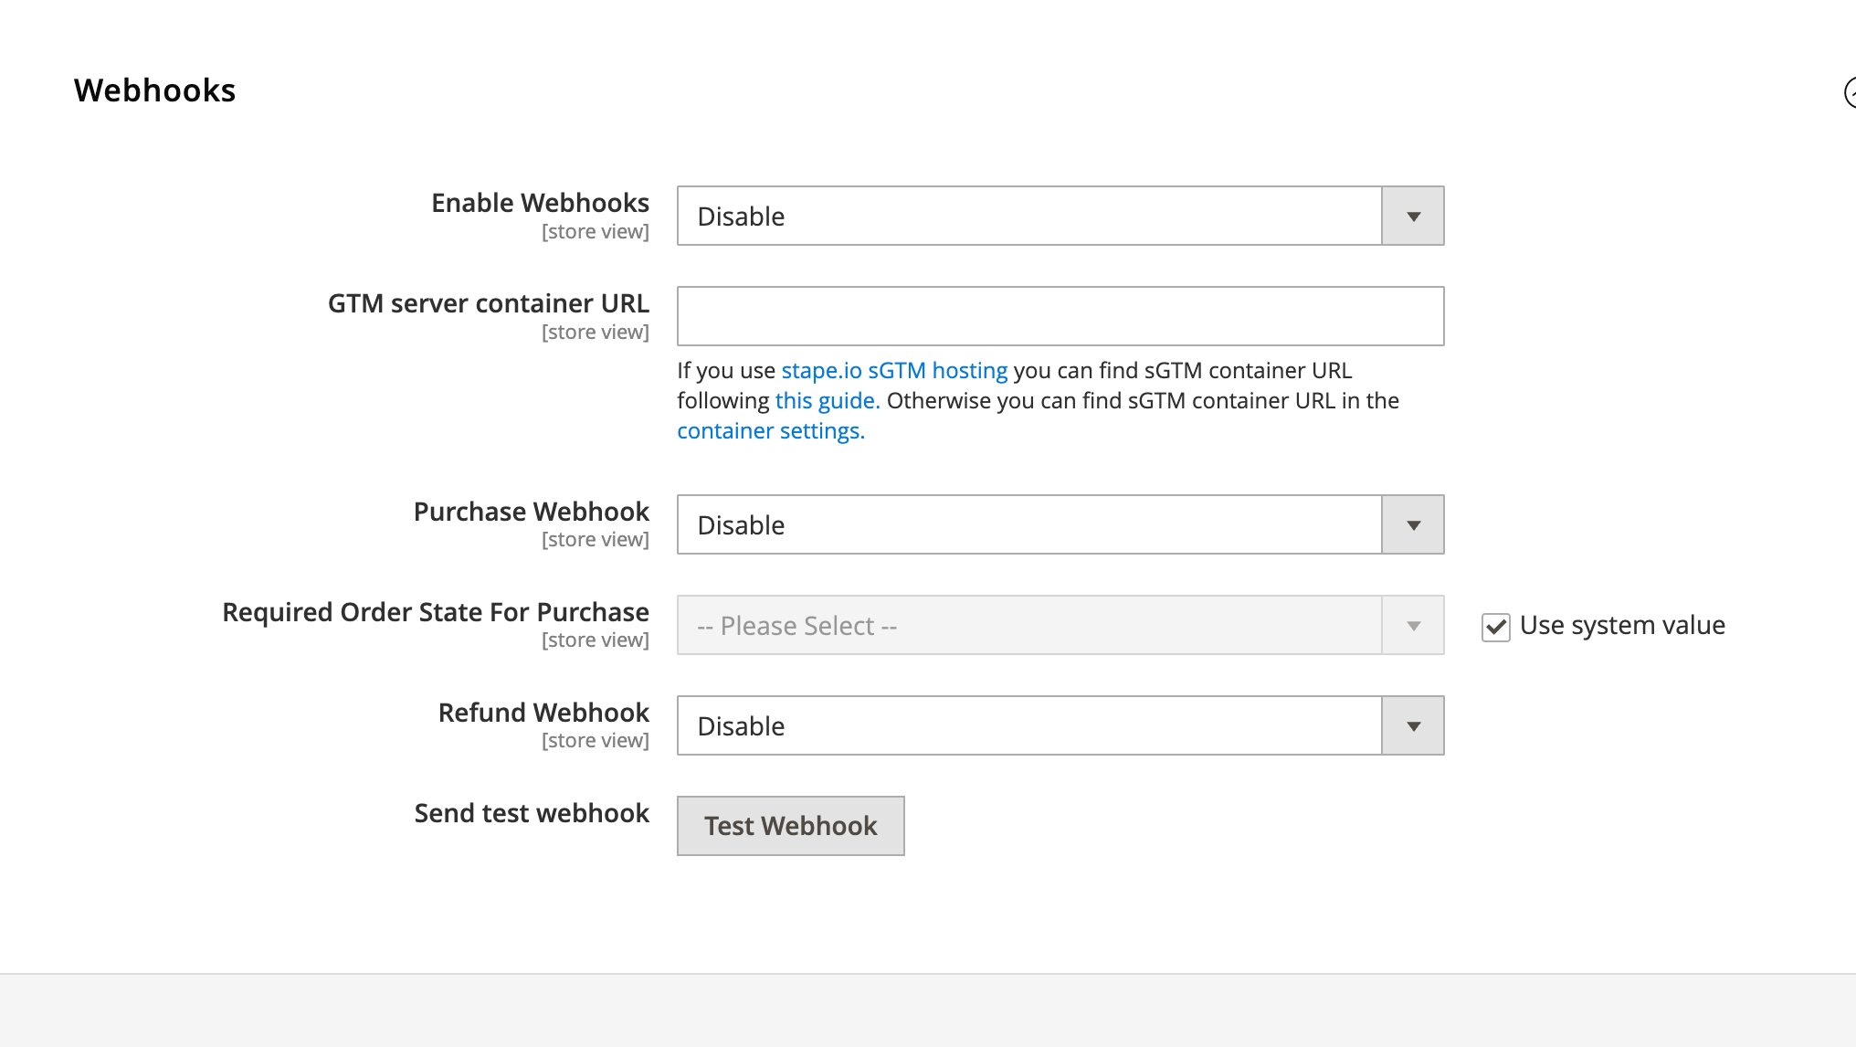Open the 'this guide' link
The image size is (1856, 1047).
point(827,400)
